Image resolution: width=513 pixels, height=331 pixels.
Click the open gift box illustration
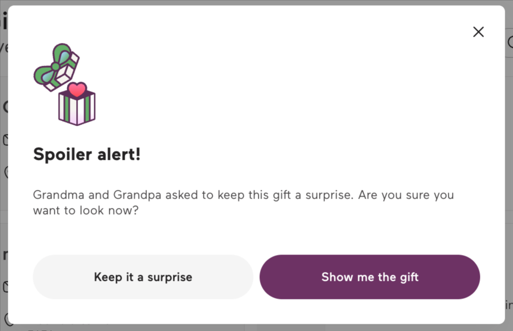pos(65,84)
